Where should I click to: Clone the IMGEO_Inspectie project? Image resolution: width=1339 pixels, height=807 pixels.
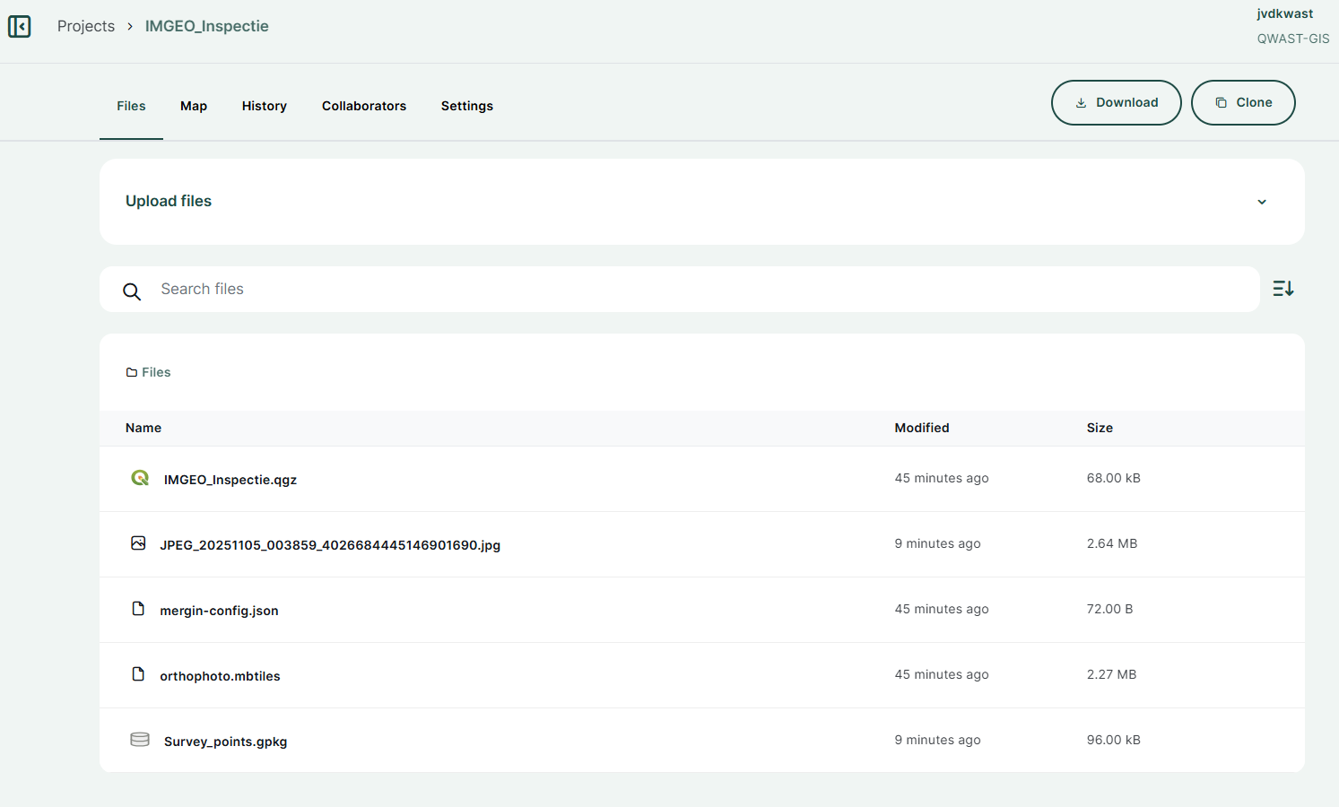coord(1243,103)
